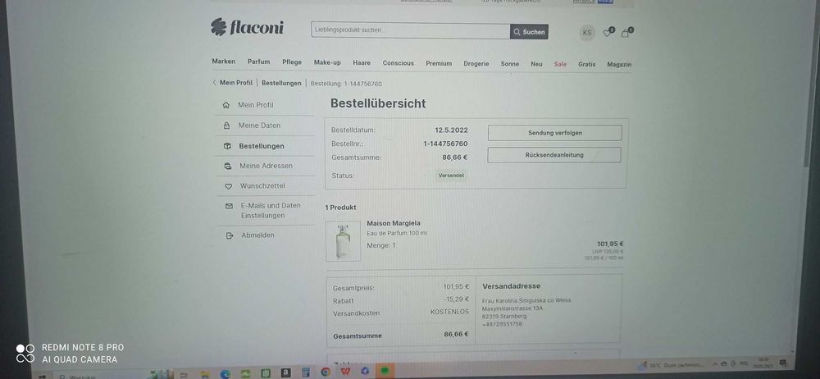820x379 pixels.
Task: Open the Gratis menu
Action: [587, 64]
